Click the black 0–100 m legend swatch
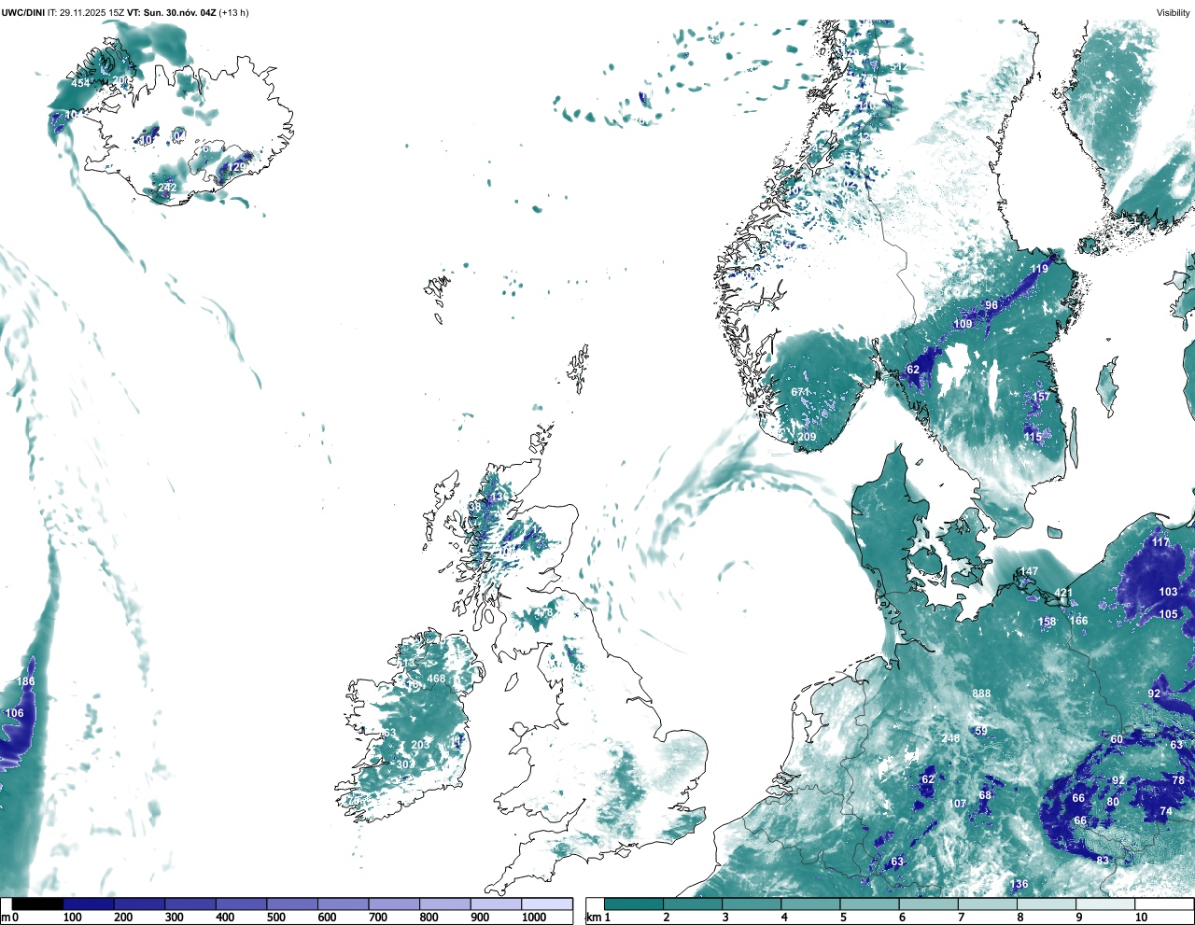1195x925 pixels. pyautogui.click(x=38, y=904)
